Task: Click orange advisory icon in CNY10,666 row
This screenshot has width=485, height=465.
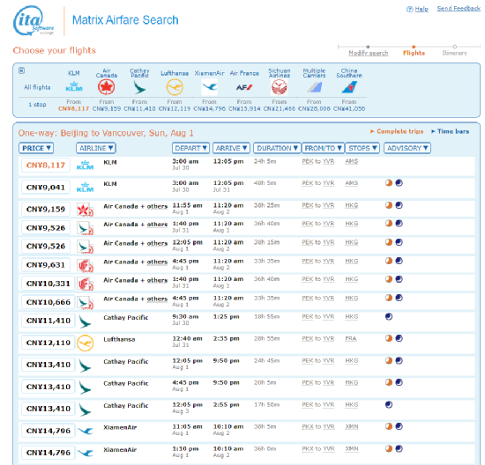Action: (389, 298)
